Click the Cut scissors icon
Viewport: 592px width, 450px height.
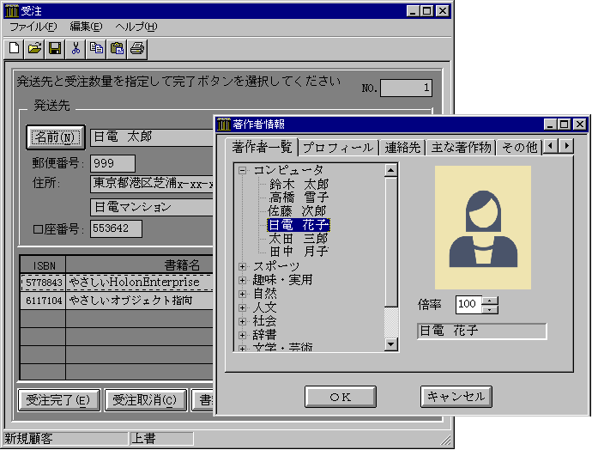76,48
